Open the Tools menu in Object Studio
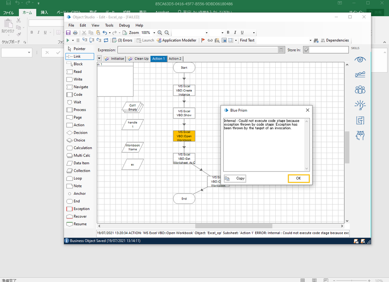The width and height of the screenshot is (389, 282). [109, 25]
